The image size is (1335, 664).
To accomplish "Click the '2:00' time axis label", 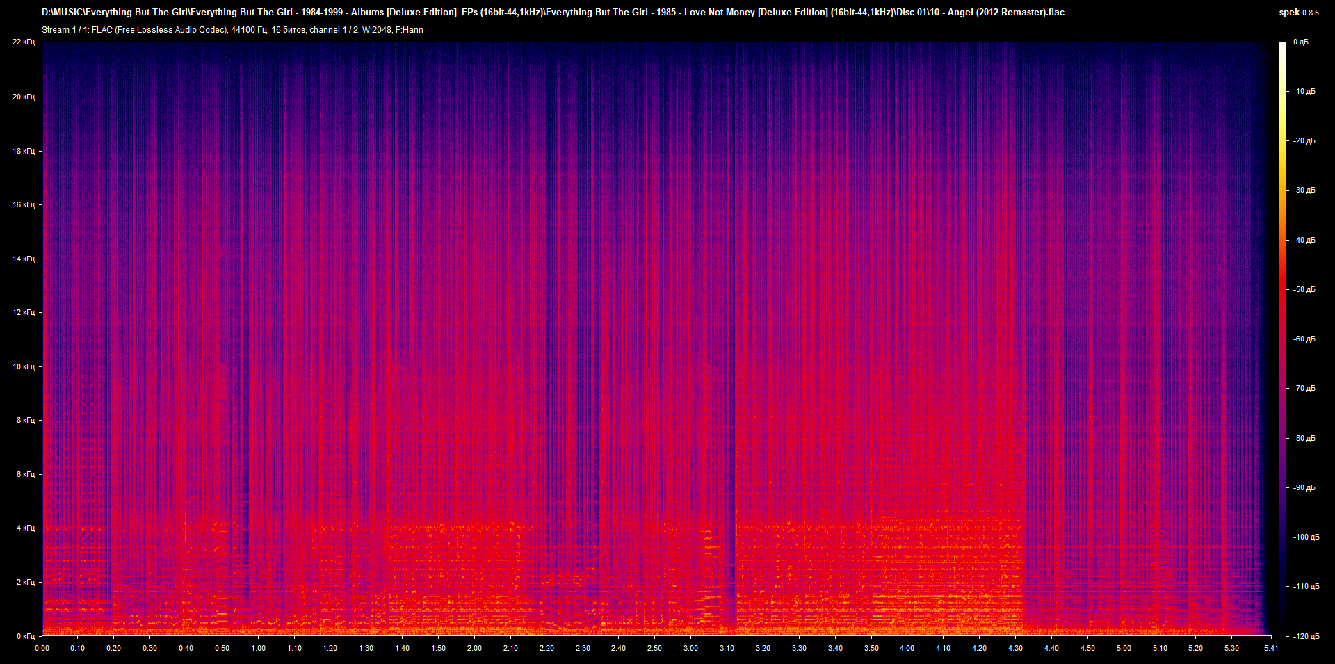I will point(474,648).
